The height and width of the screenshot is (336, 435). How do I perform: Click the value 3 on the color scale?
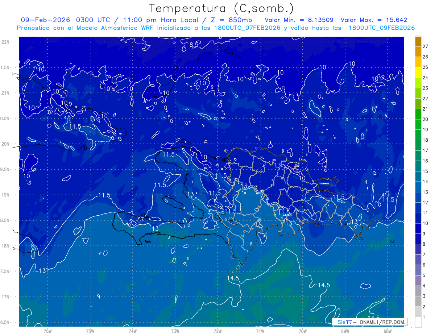[424, 296]
